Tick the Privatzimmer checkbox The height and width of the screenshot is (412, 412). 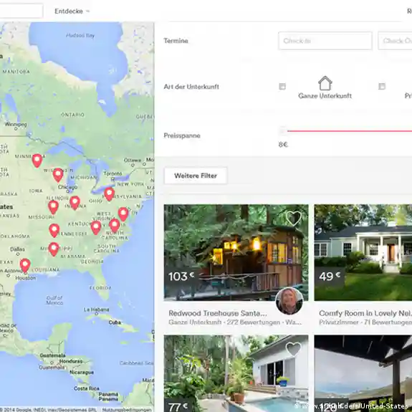coord(382,86)
